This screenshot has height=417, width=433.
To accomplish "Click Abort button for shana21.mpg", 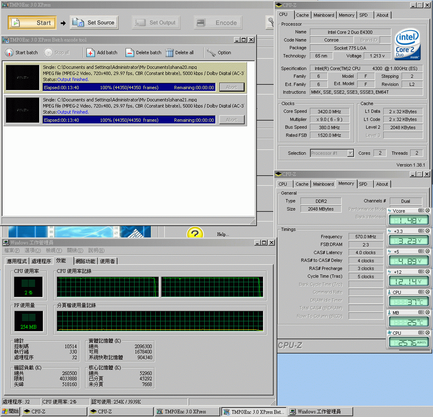I will coord(232,120).
